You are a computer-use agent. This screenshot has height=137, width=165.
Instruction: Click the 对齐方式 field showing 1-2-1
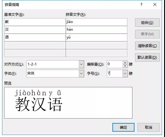click(x=53, y=64)
